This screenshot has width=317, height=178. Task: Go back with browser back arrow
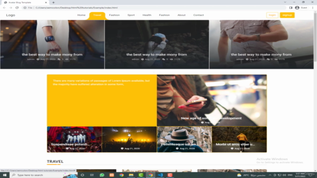4,8
